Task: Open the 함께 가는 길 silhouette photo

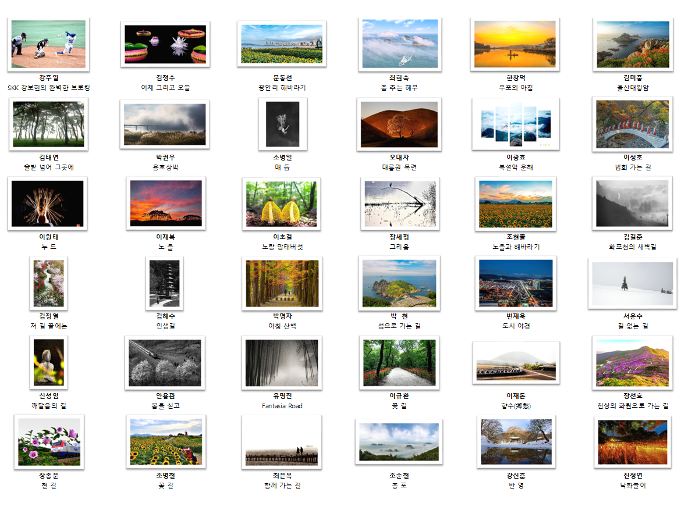Action: (x=282, y=442)
